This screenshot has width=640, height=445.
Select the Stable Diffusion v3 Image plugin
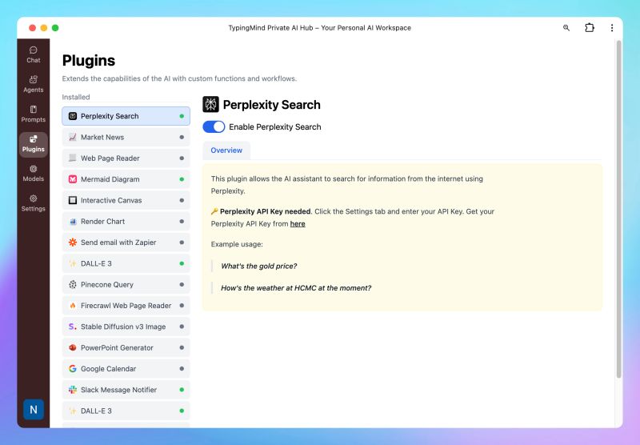click(126, 327)
